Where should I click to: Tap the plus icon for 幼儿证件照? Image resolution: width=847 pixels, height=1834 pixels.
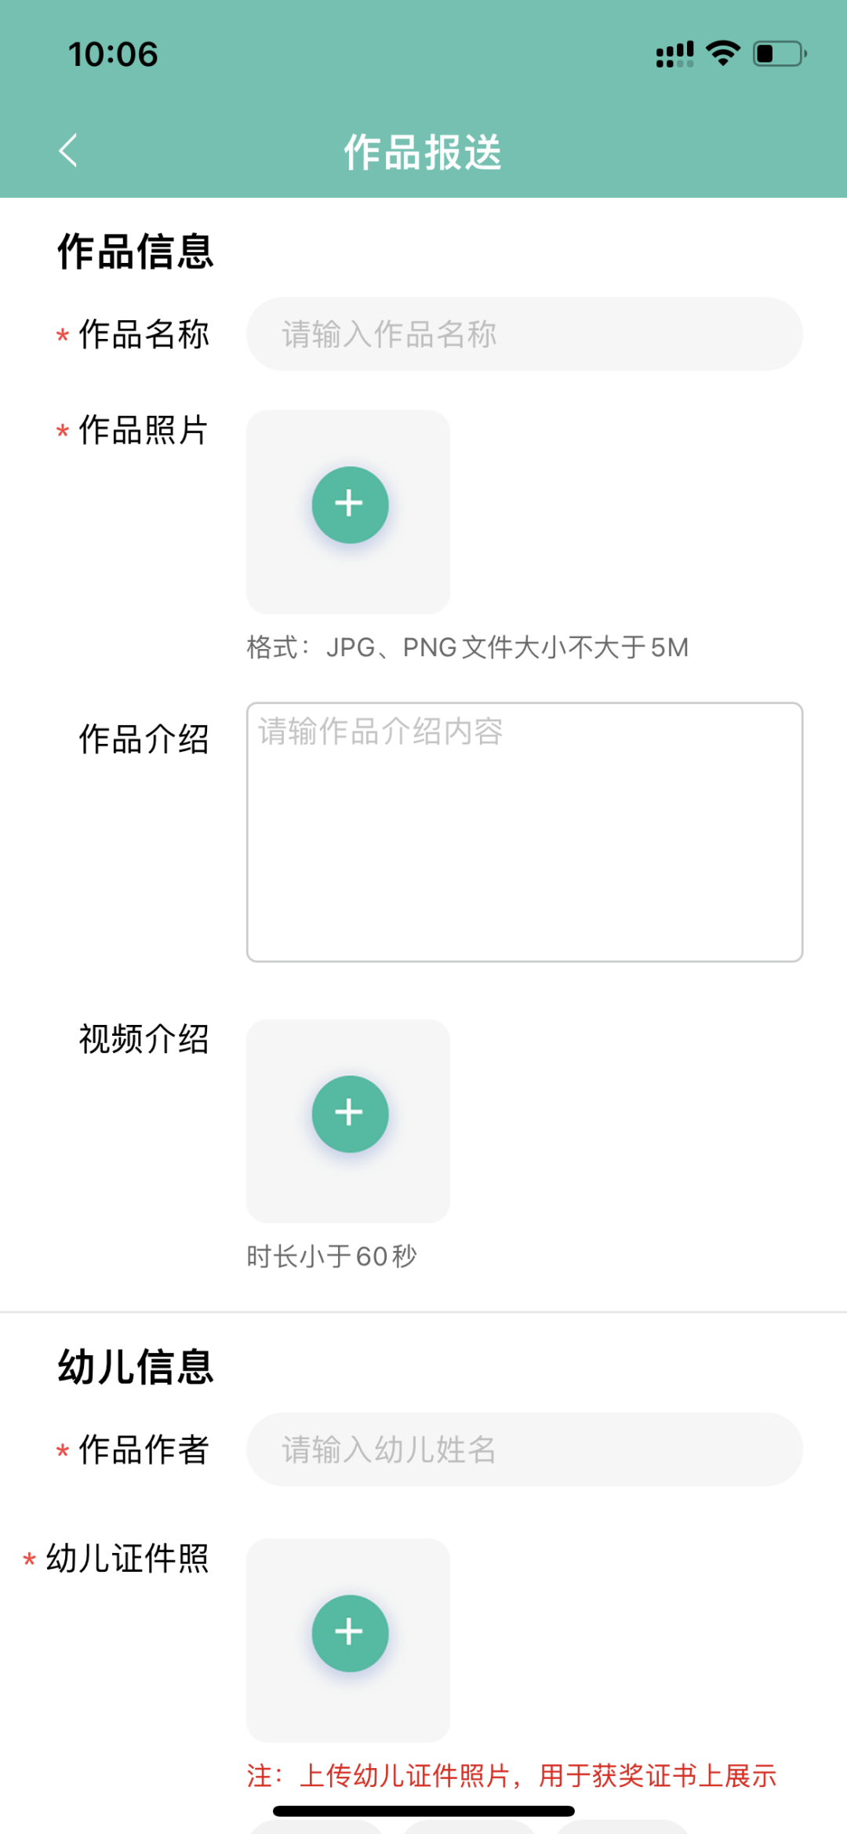click(x=350, y=1633)
